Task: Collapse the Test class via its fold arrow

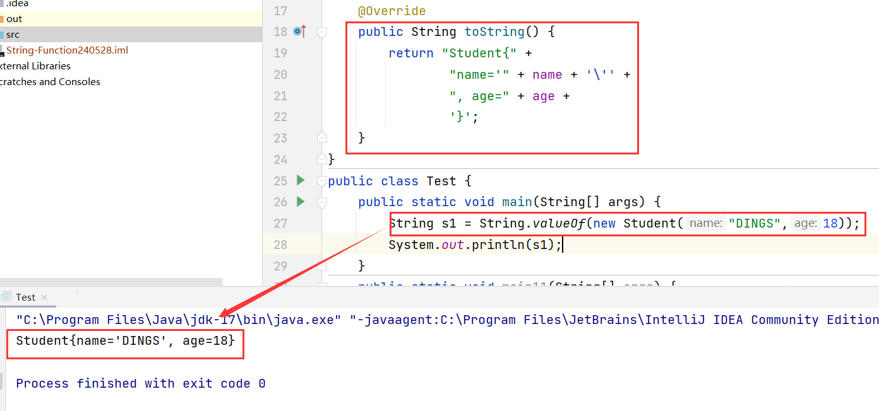Action: [321, 180]
